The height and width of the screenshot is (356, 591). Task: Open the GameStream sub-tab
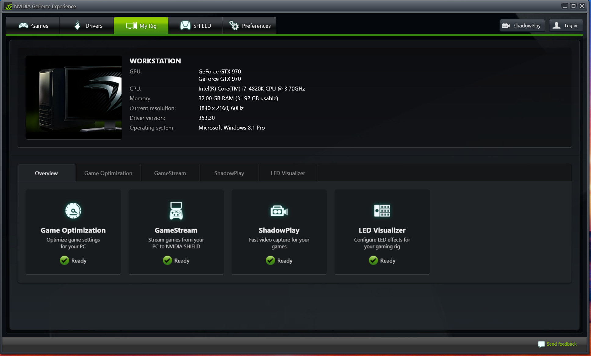(170, 173)
